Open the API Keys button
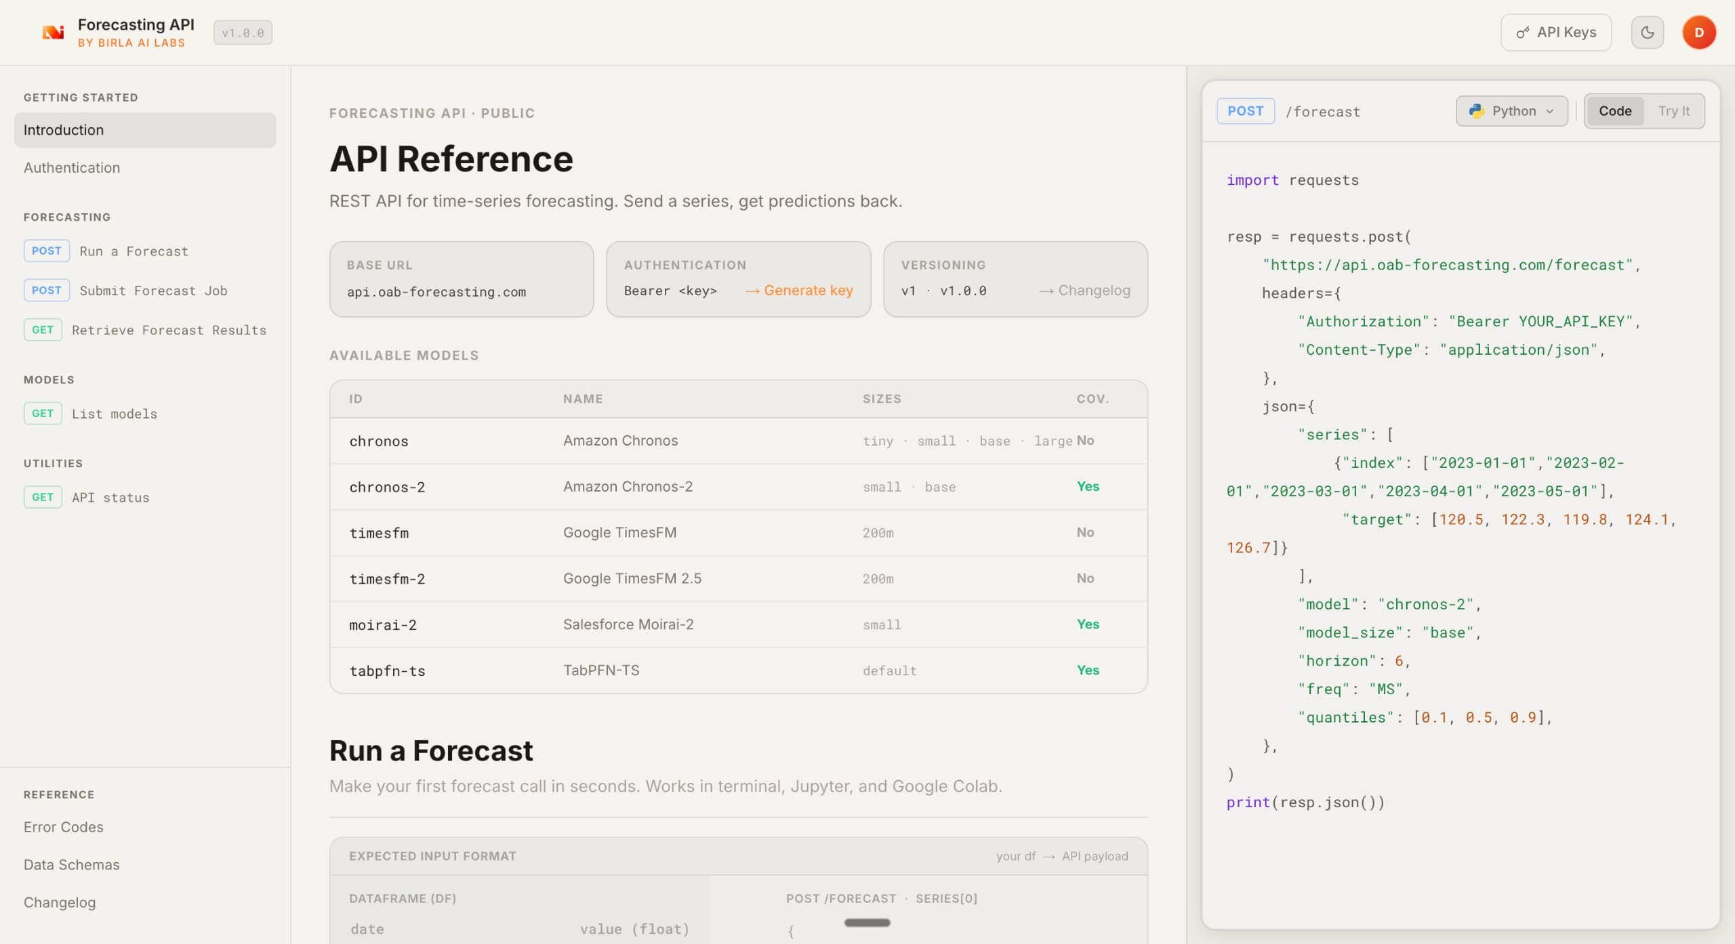Image resolution: width=1735 pixels, height=944 pixels. pyautogui.click(x=1555, y=33)
